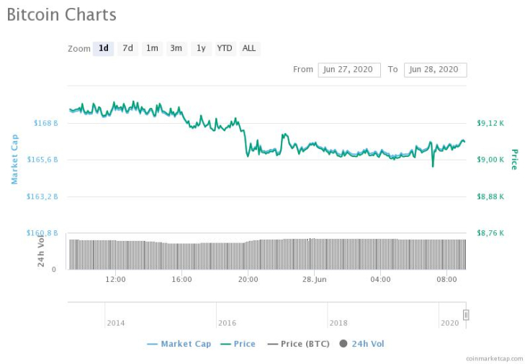Image resolution: width=530 pixels, height=364 pixels.
Task: Click the 08:00 time axis label
Action: [x=446, y=280]
